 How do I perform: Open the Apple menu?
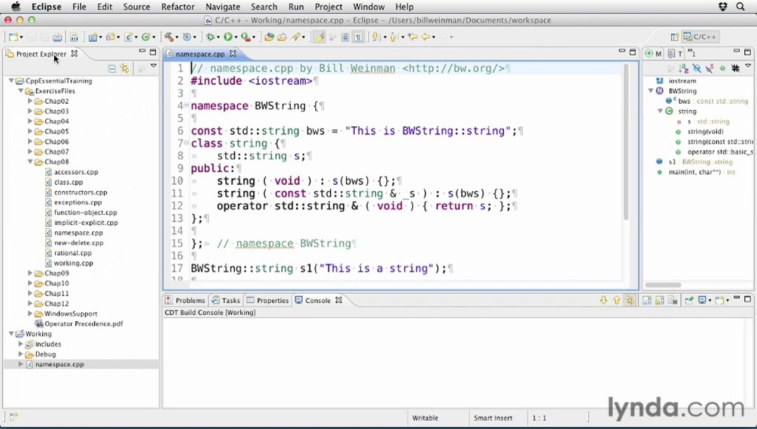[x=16, y=7]
